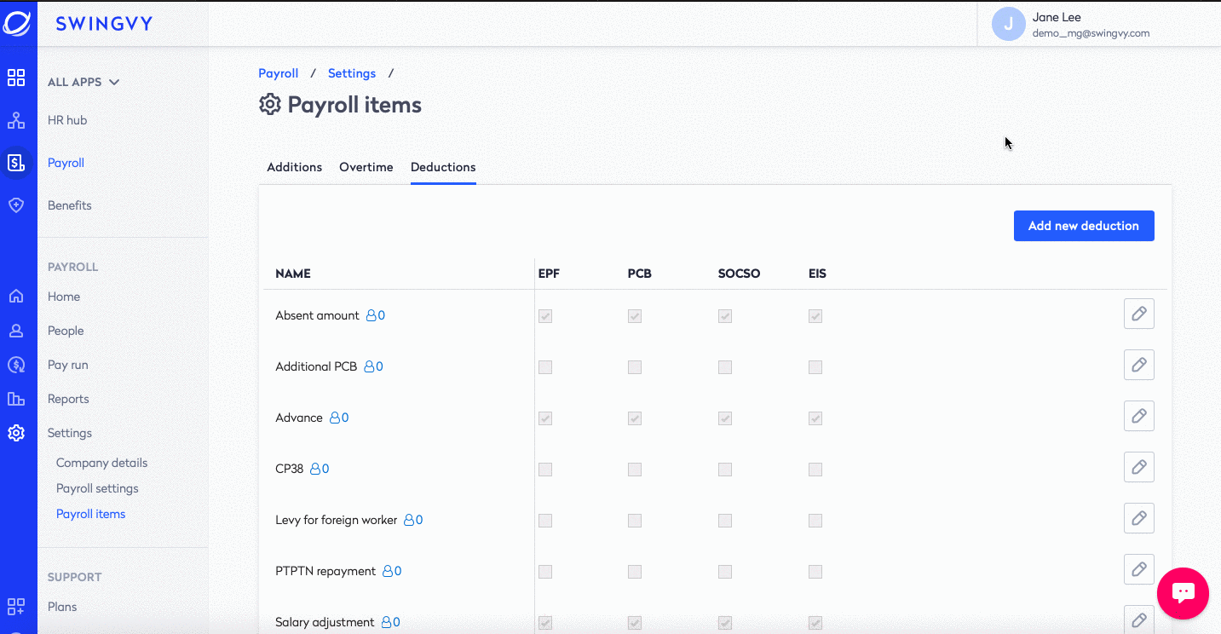The image size is (1221, 634).
Task: Edit the Additional PCB deduction
Action: (1138, 365)
